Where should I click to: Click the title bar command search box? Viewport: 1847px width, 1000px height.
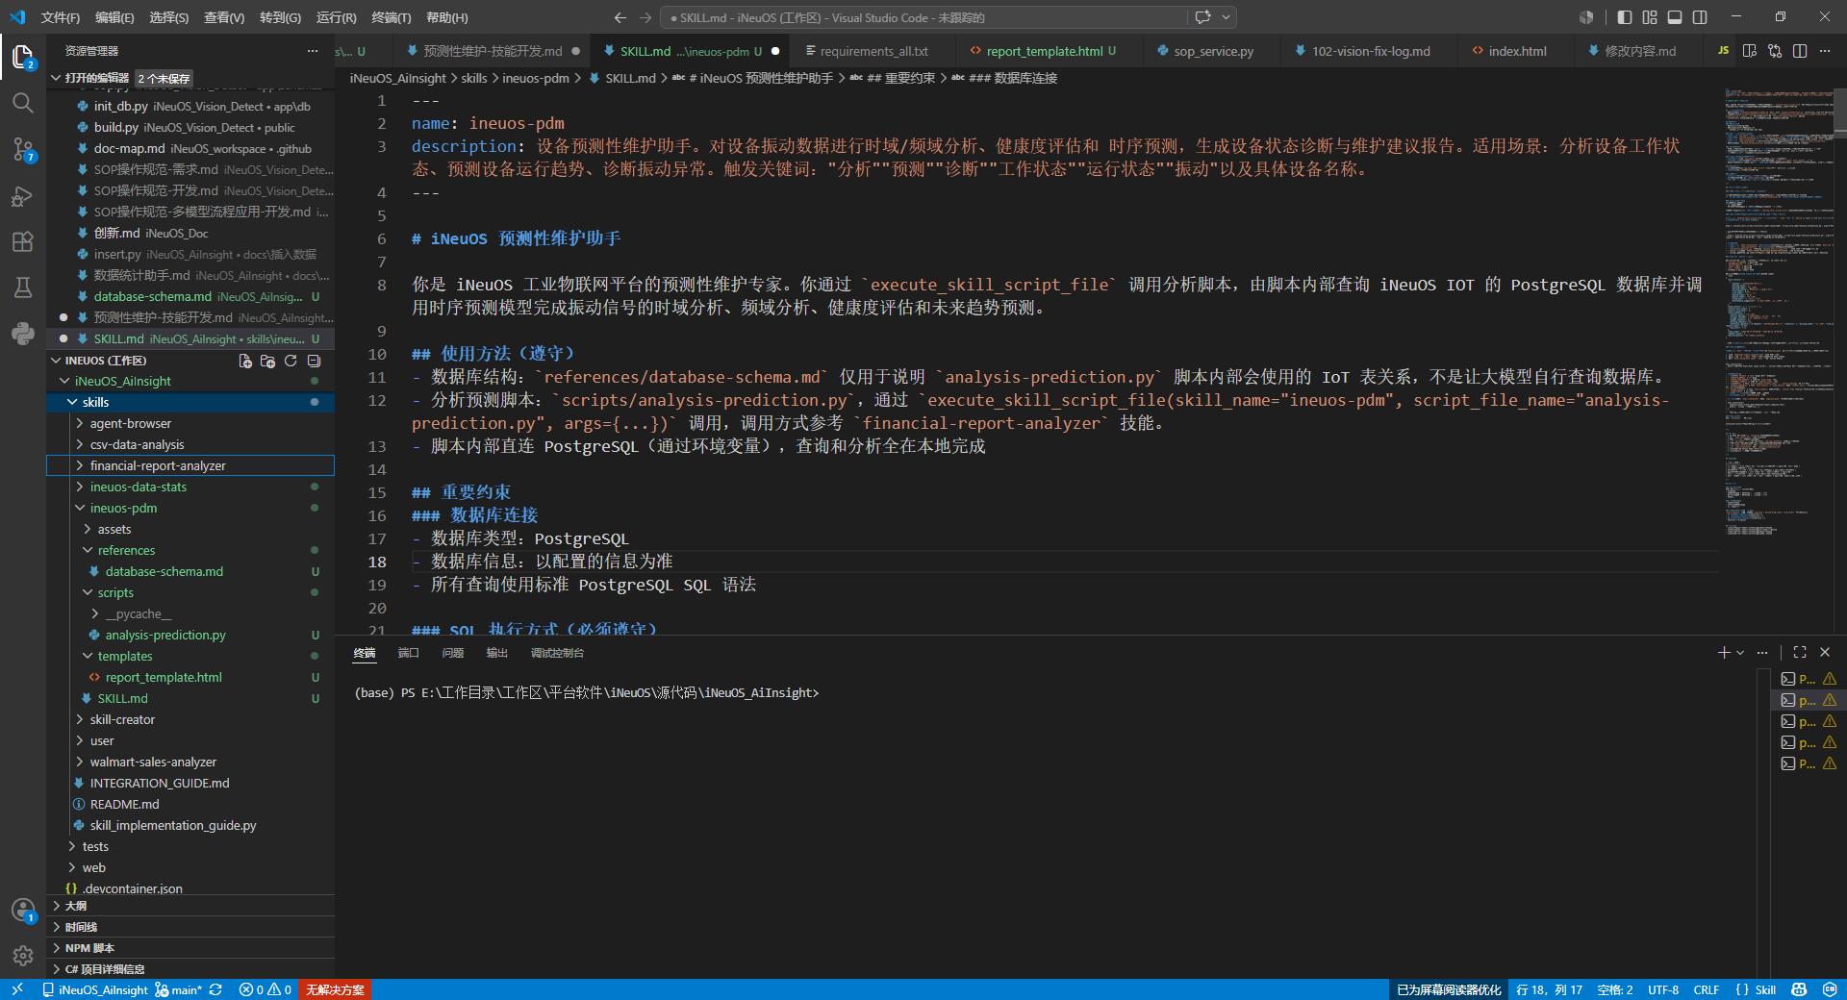click(x=923, y=17)
